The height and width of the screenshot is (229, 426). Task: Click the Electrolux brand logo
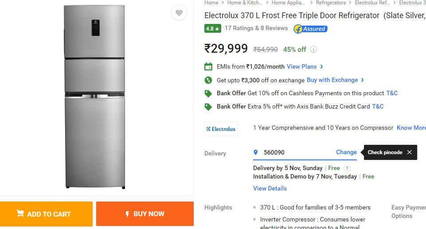pos(221,129)
